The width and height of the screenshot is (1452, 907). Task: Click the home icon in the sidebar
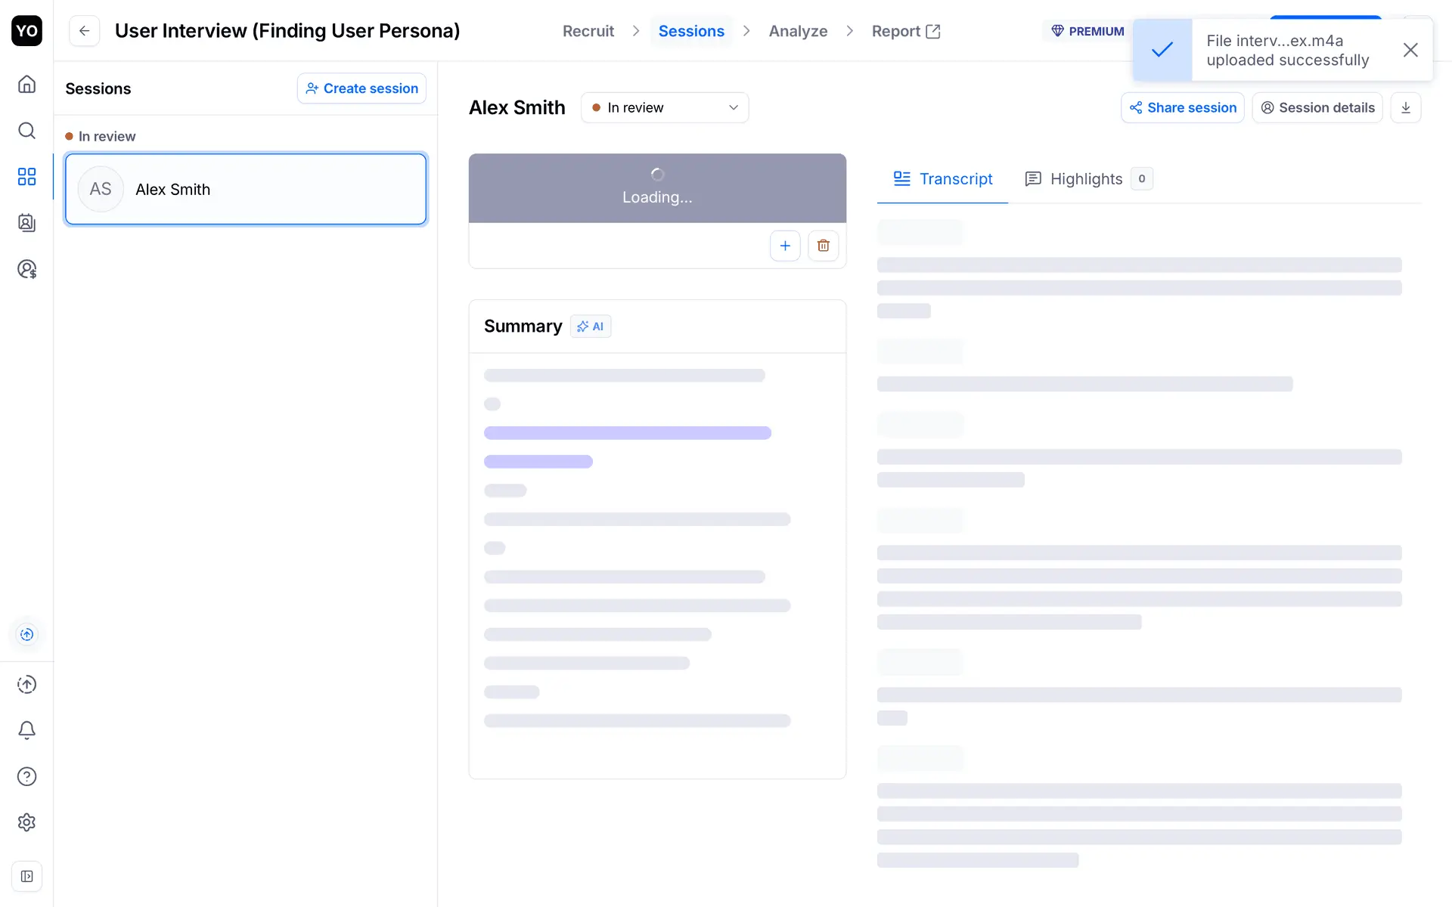26,84
